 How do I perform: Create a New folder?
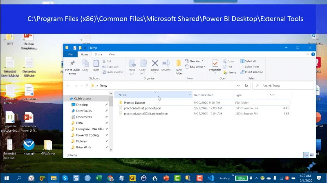(x=179, y=67)
